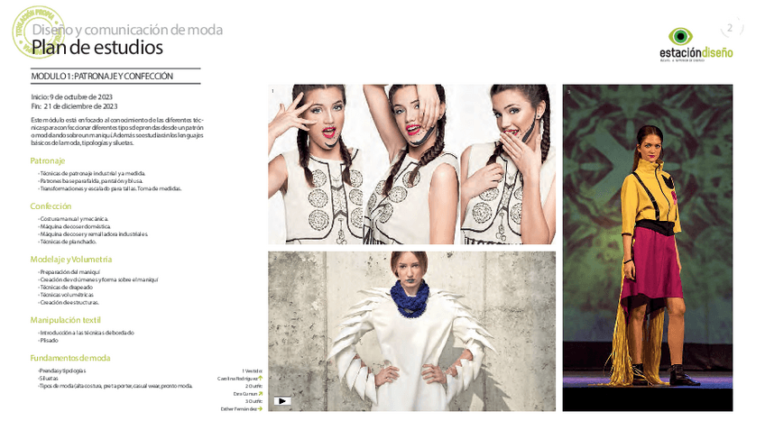Click the 'Manipulación textil' heading
Viewport: 765px width, 430px height.
65,320
